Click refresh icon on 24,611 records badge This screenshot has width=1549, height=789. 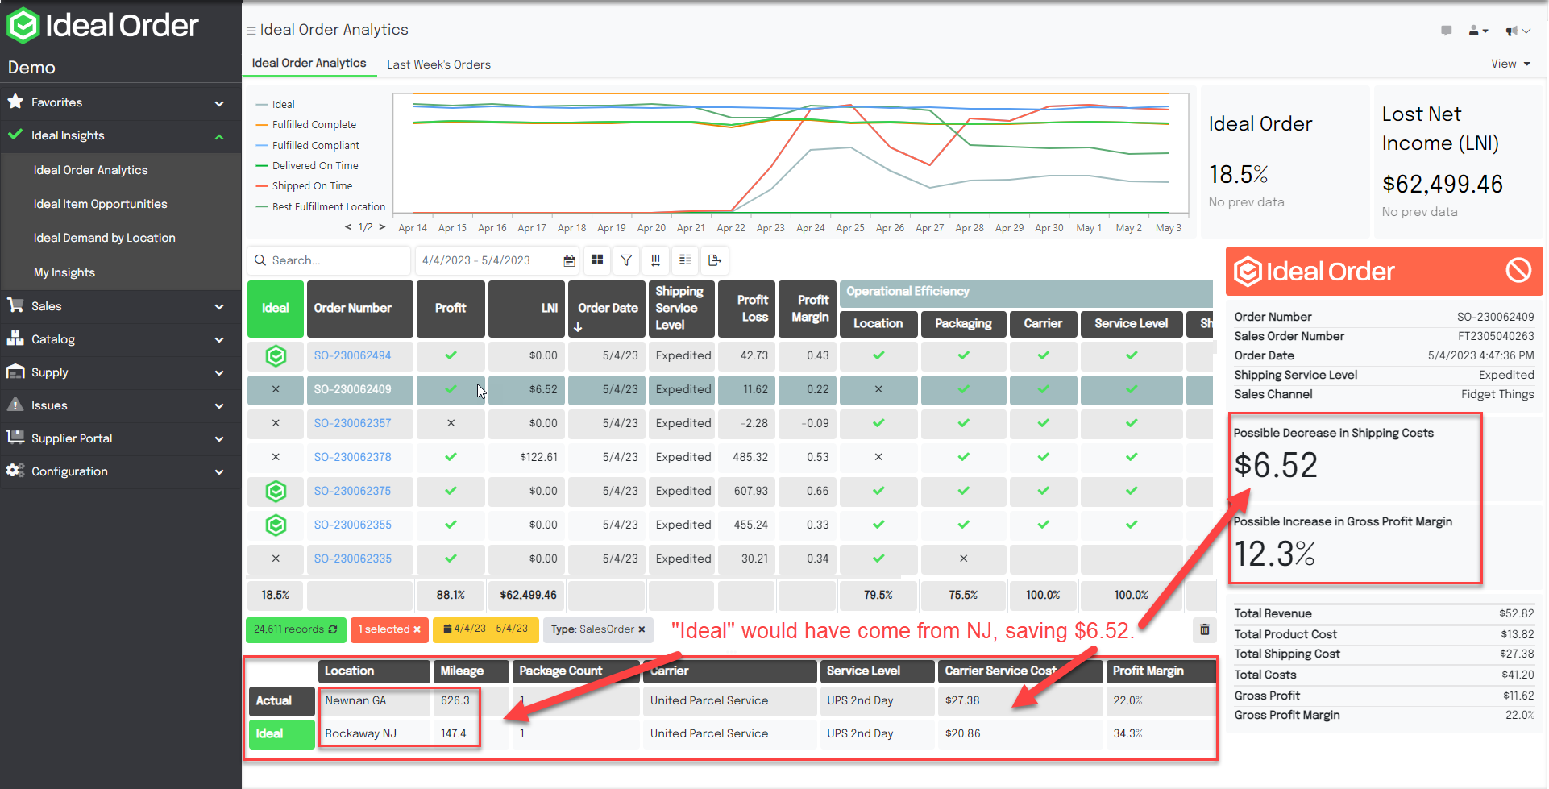point(333,629)
